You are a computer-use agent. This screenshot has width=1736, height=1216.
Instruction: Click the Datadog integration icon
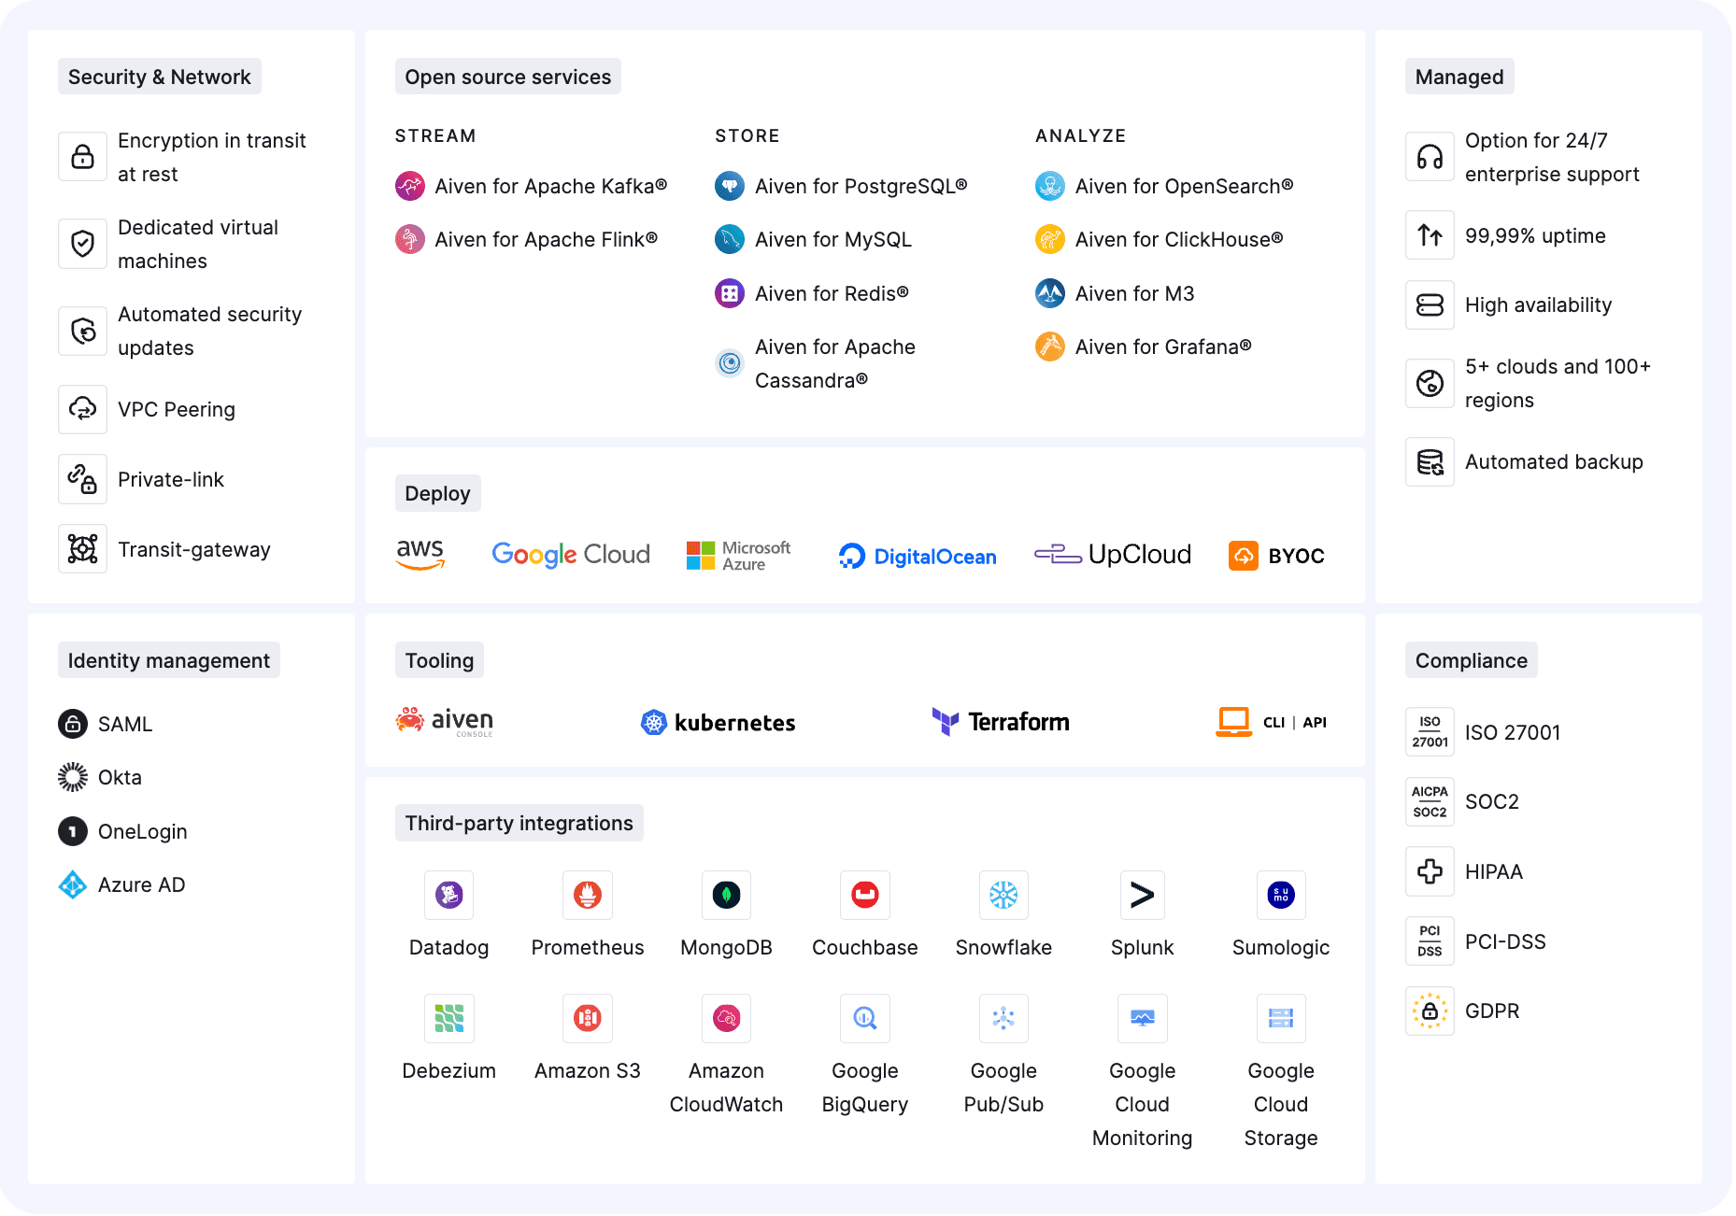tap(448, 895)
